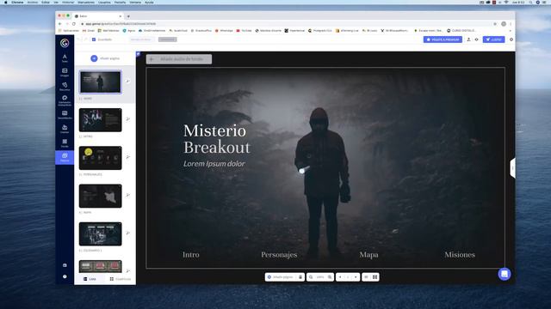Switch to Cuadrícula view tab
Image resolution: width=551 pixels, height=309 pixels.
121,279
